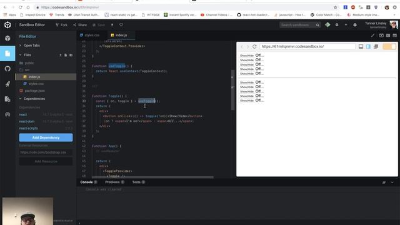Click the new folder icon in Files
The height and width of the screenshot is (225, 400).
pos(71,55)
